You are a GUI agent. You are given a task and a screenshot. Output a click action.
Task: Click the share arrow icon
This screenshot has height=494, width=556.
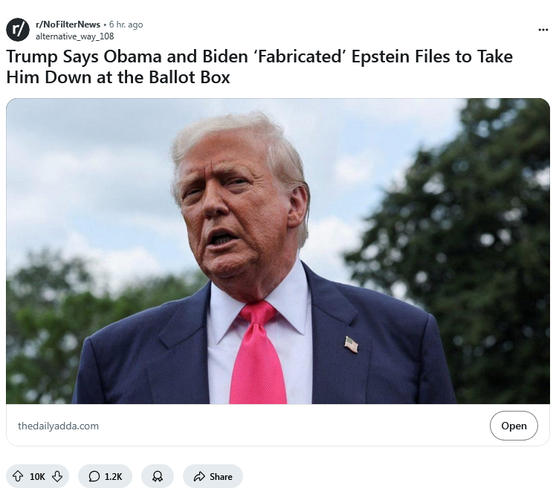tap(199, 477)
